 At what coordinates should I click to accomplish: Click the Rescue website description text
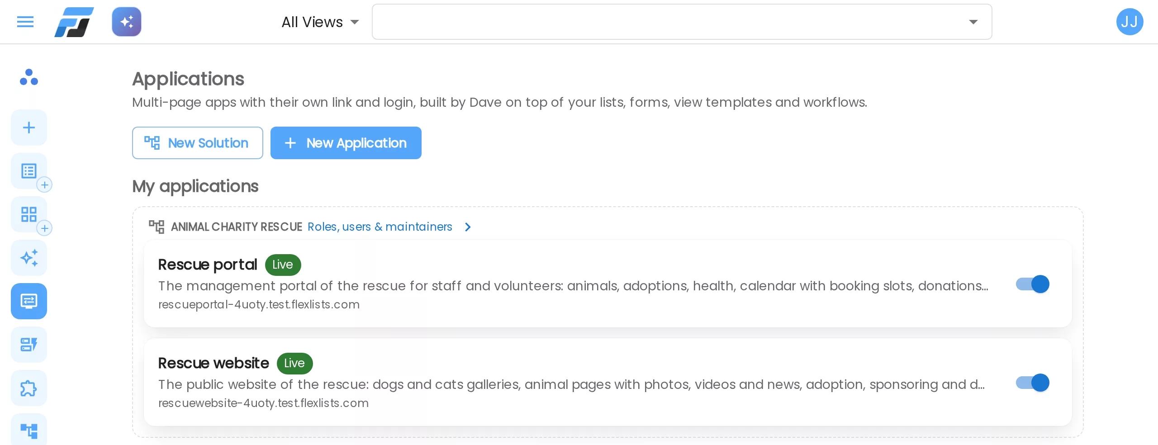[x=571, y=384]
